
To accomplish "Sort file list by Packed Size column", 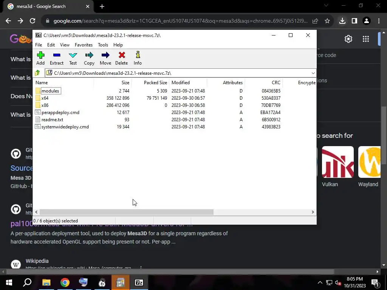I will click(150, 83).
